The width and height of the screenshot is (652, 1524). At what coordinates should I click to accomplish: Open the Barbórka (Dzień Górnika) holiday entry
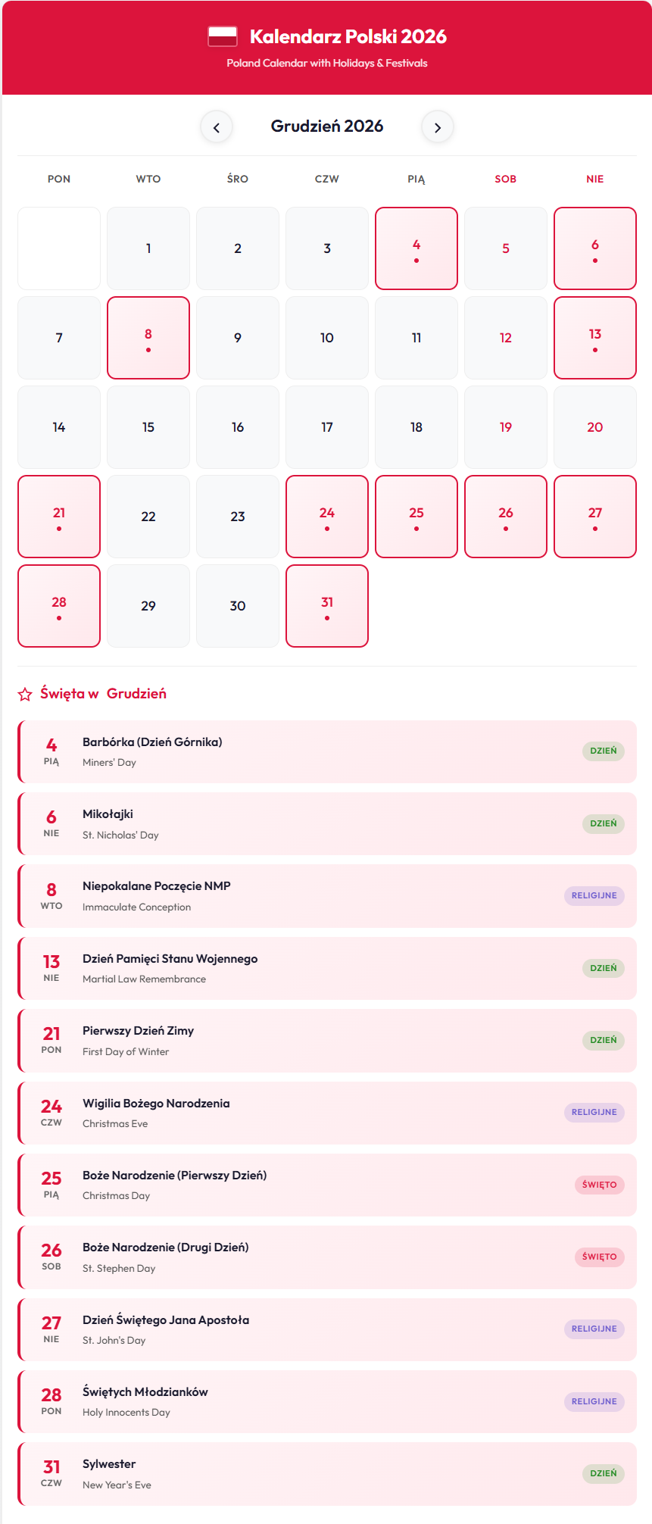pyautogui.click(x=327, y=751)
